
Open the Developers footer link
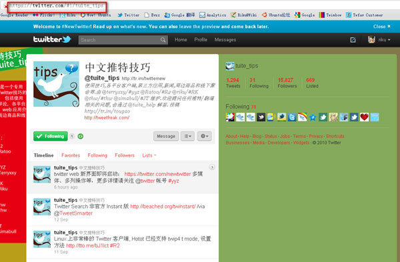(279, 143)
